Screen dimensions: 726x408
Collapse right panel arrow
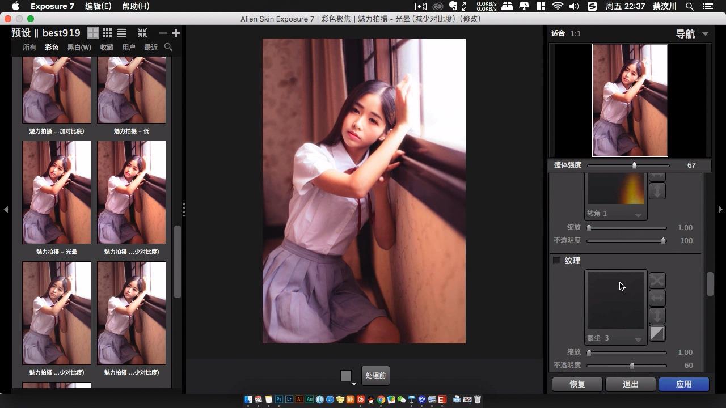point(720,209)
